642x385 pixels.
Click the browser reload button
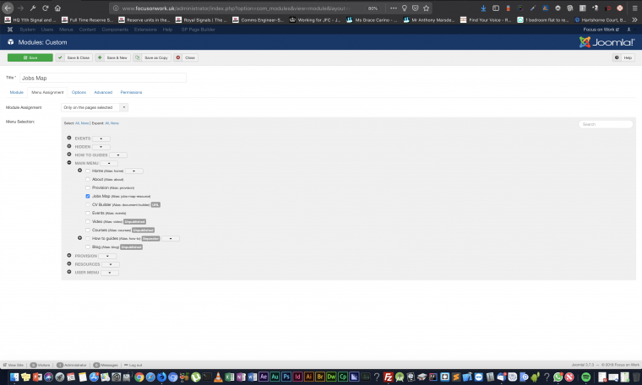pos(46,8)
